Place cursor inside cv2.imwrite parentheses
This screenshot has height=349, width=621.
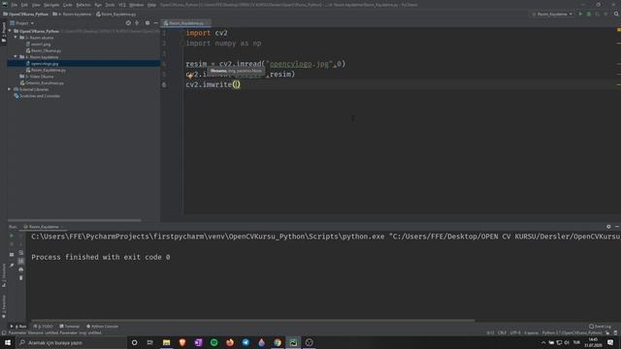pyautogui.click(x=237, y=84)
